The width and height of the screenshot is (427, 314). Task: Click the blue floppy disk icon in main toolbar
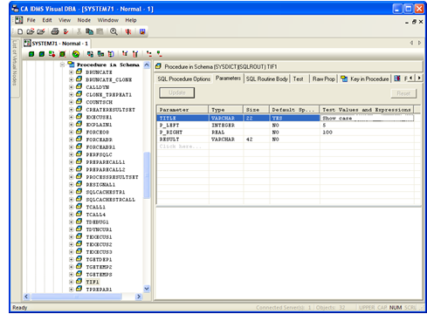pos(142,31)
